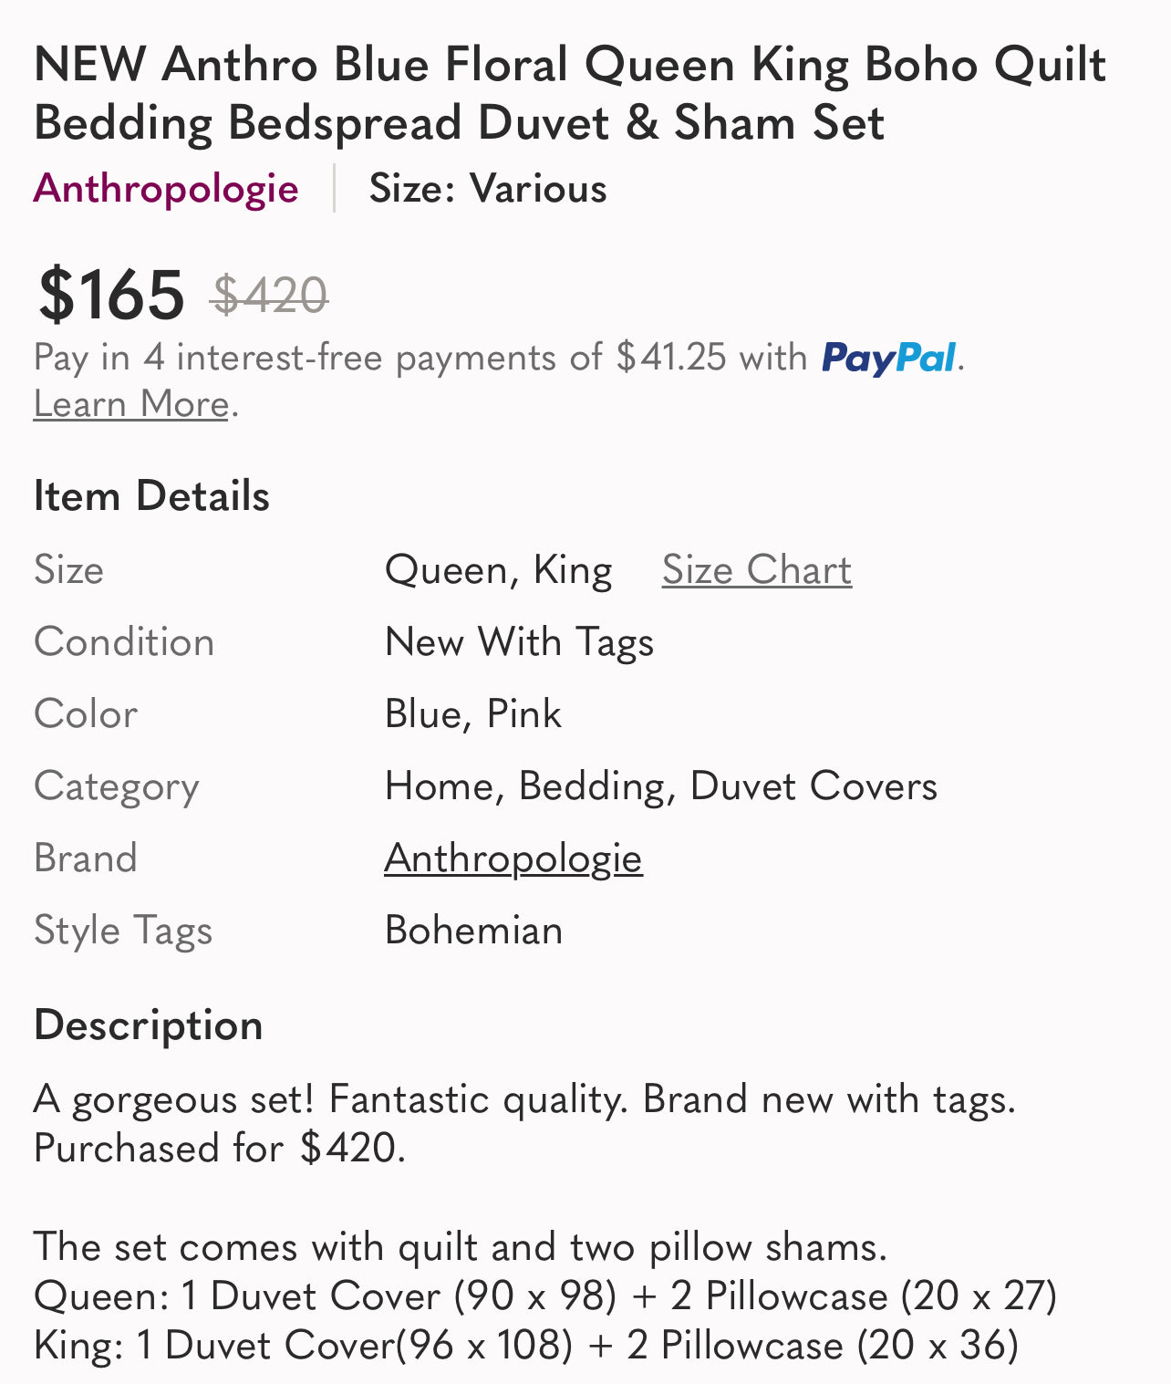The height and width of the screenshot is (1384, 1171).
Task: Click the Queen, King size value
Action: 498,570
